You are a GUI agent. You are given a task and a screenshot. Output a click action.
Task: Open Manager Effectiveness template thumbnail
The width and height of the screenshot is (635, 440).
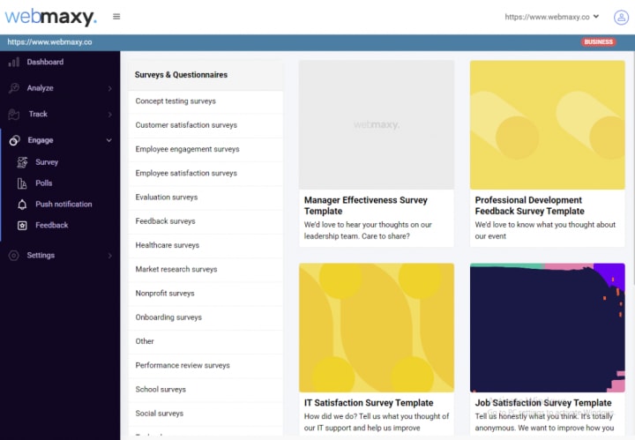click(377, 124)
